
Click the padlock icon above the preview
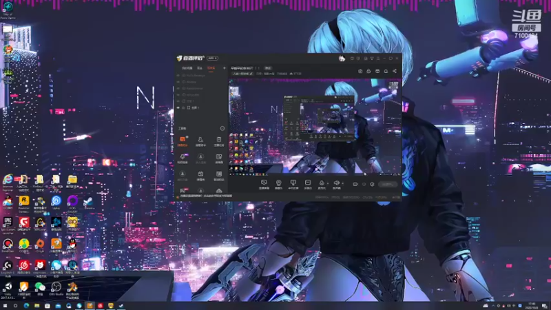click(368, 71)
